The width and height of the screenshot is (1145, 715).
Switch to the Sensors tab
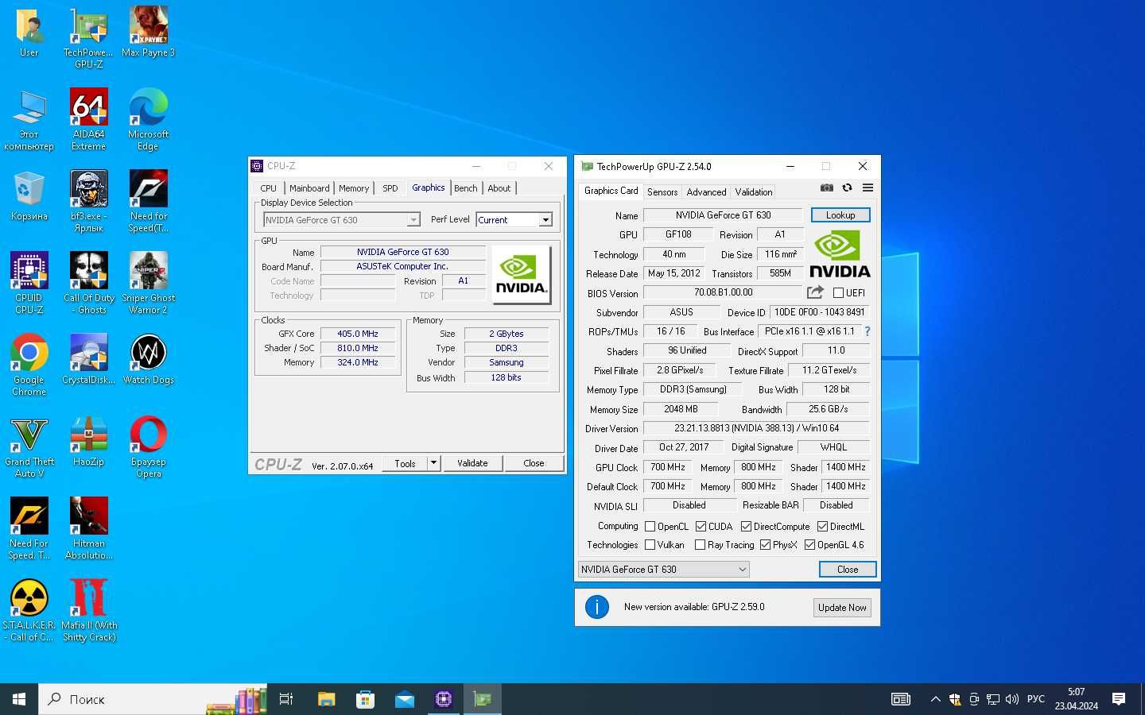(x=662, y=192)
